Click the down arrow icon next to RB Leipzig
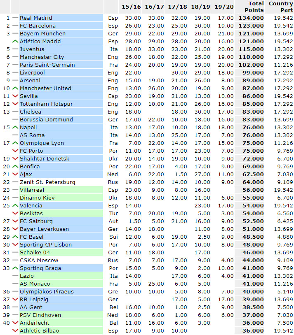Screen dimensions: 294x335 pos(15,300)
